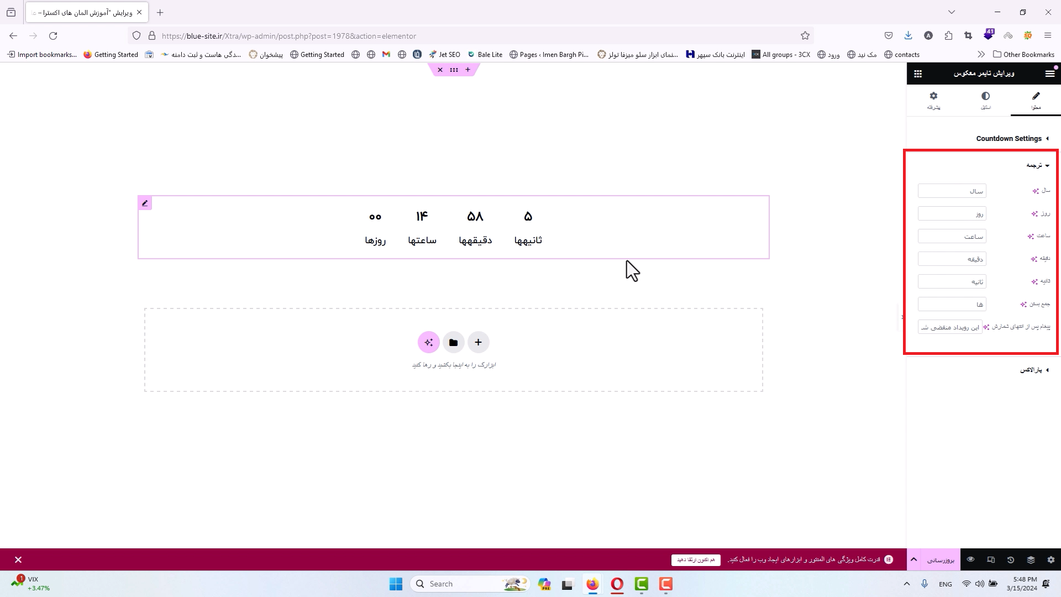Image resolution: width=1061 pixels, height=597 pixels.
Task: Open the revision History icon
Action: (1010, 559)
